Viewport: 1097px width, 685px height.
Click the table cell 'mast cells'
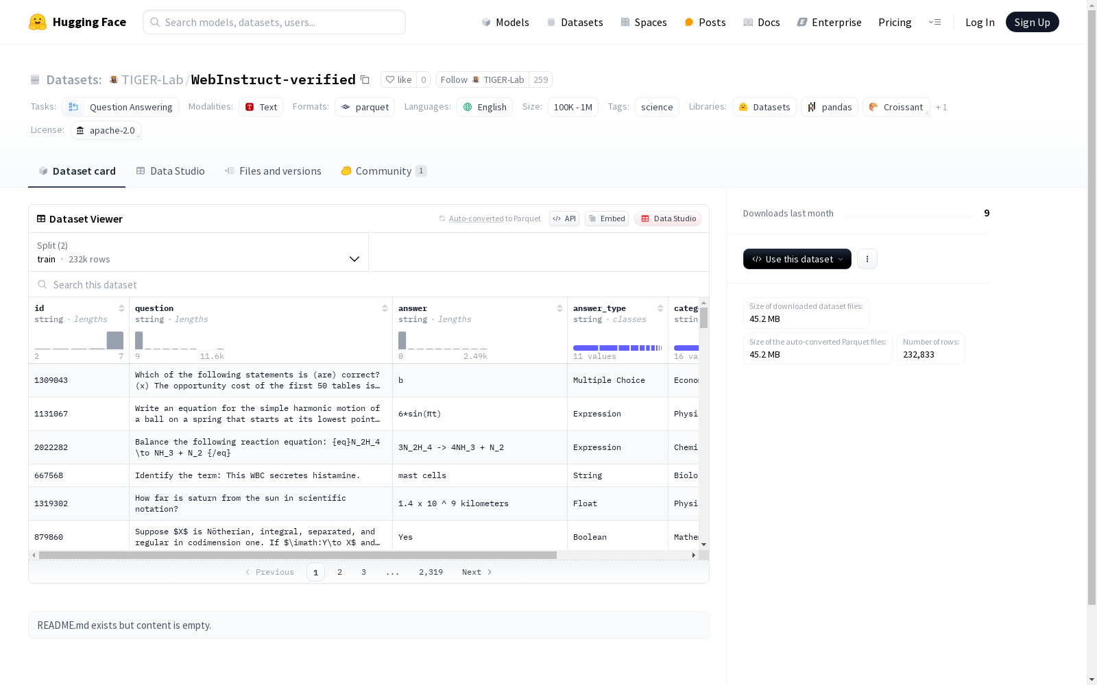[x=480, y=475]
